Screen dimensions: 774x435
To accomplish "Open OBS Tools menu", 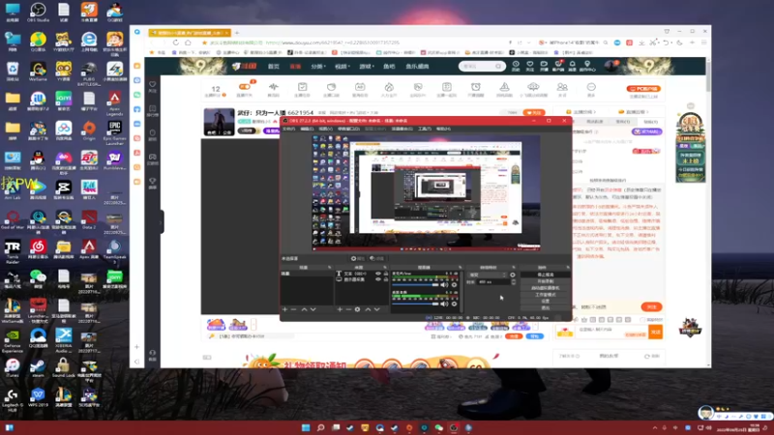I will pyautogui.click(x=425, y=130).
